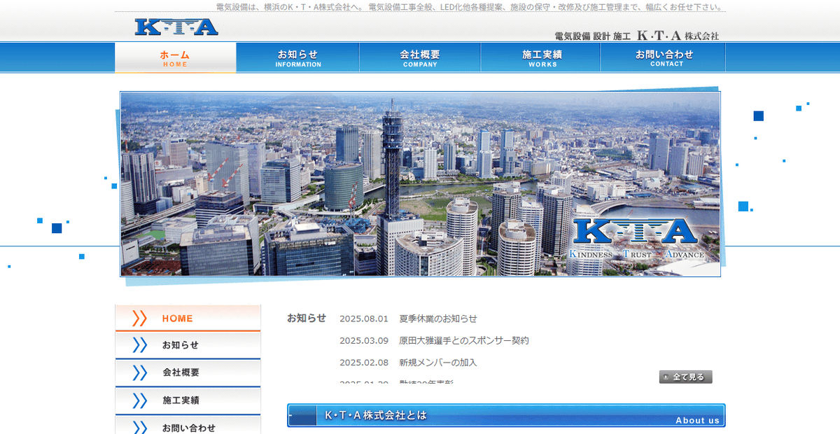This screenshot has width=840, height=434.
Task: Open the 夏季休業のお知らせ news entry
Action: point(437,318)
